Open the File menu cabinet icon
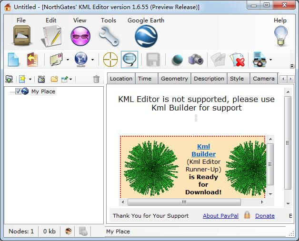Image resolution: width=299 pixels, height=241 pixels. [x=21, y=36]
